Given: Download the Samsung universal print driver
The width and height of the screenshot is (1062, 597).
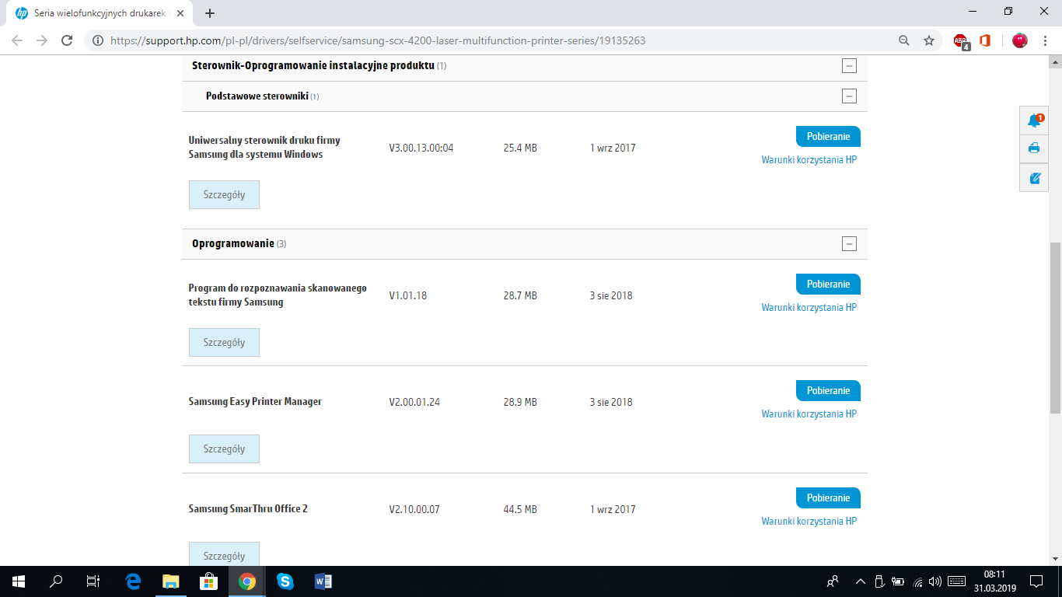Looking at the screenshot, I should (x=828, y=136).
